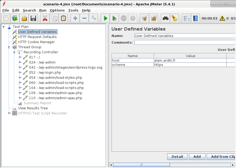
Task: Open the Run menu
Action: point(43,10)
